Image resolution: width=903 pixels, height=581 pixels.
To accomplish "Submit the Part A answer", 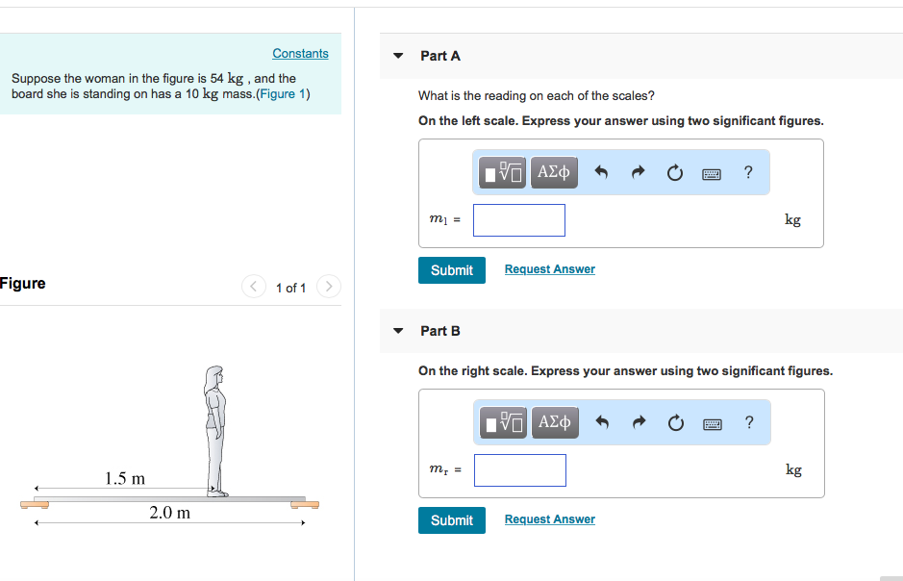I will pos(452,270).
